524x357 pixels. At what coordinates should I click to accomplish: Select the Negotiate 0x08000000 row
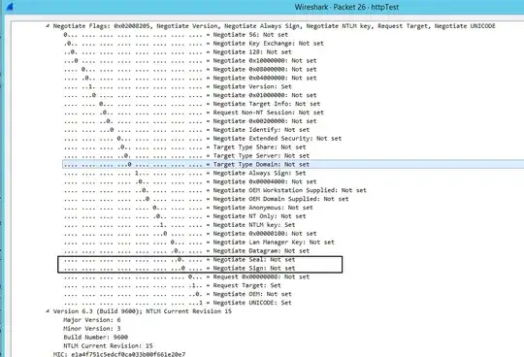tap(190, 70)
